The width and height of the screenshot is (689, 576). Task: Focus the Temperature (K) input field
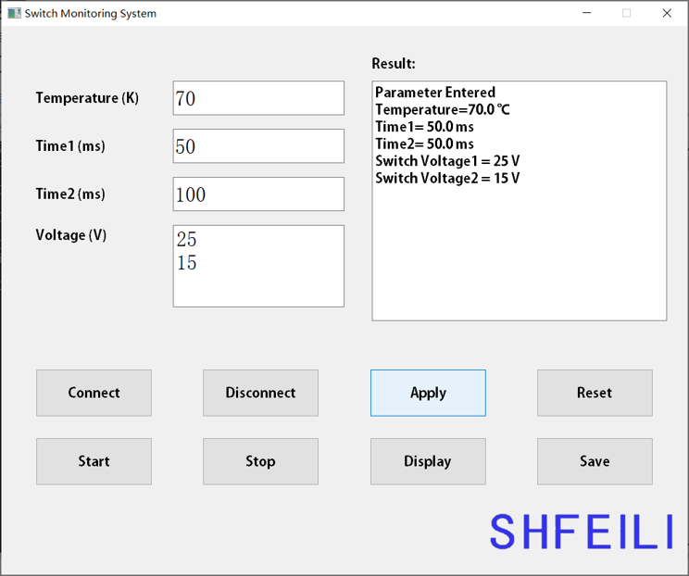click(x=258, y=98)
